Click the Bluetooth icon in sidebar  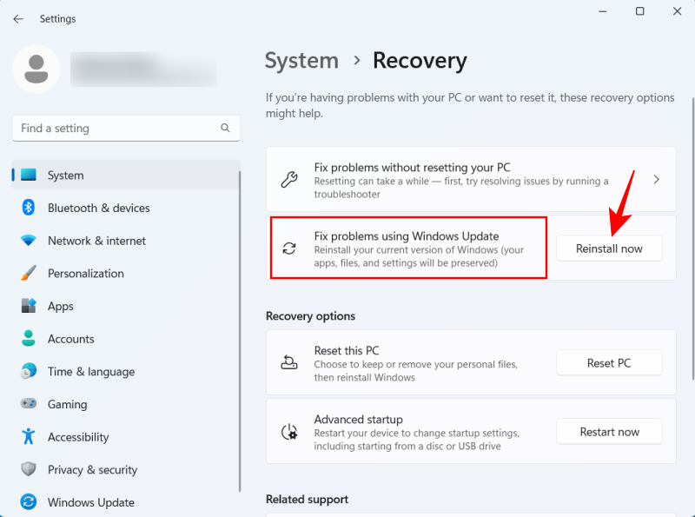[29, 207]
